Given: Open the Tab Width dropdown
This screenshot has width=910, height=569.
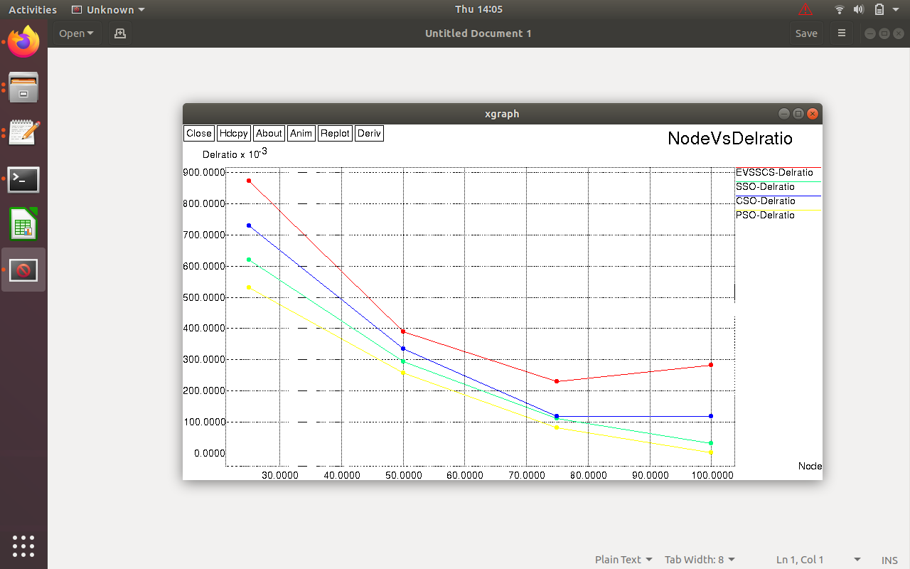Looking at the screenshot, I should [x=700, y=560].
